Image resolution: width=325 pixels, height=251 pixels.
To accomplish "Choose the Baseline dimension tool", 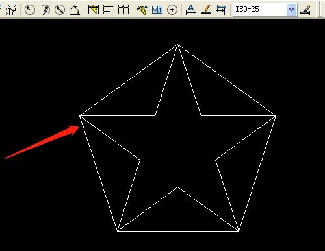I will 108,10.
